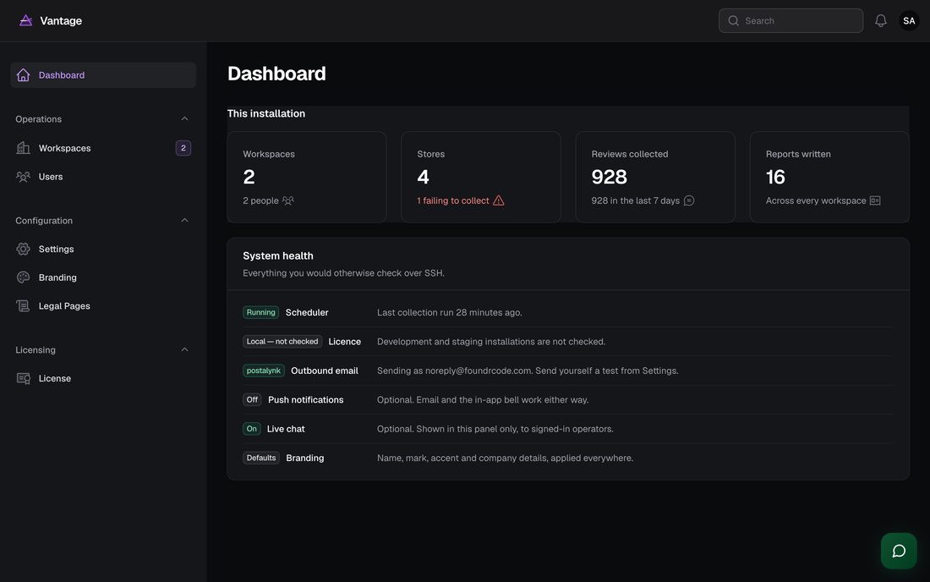Click 'Last collection run 28 minutes ago.'

tap(450, 312)
